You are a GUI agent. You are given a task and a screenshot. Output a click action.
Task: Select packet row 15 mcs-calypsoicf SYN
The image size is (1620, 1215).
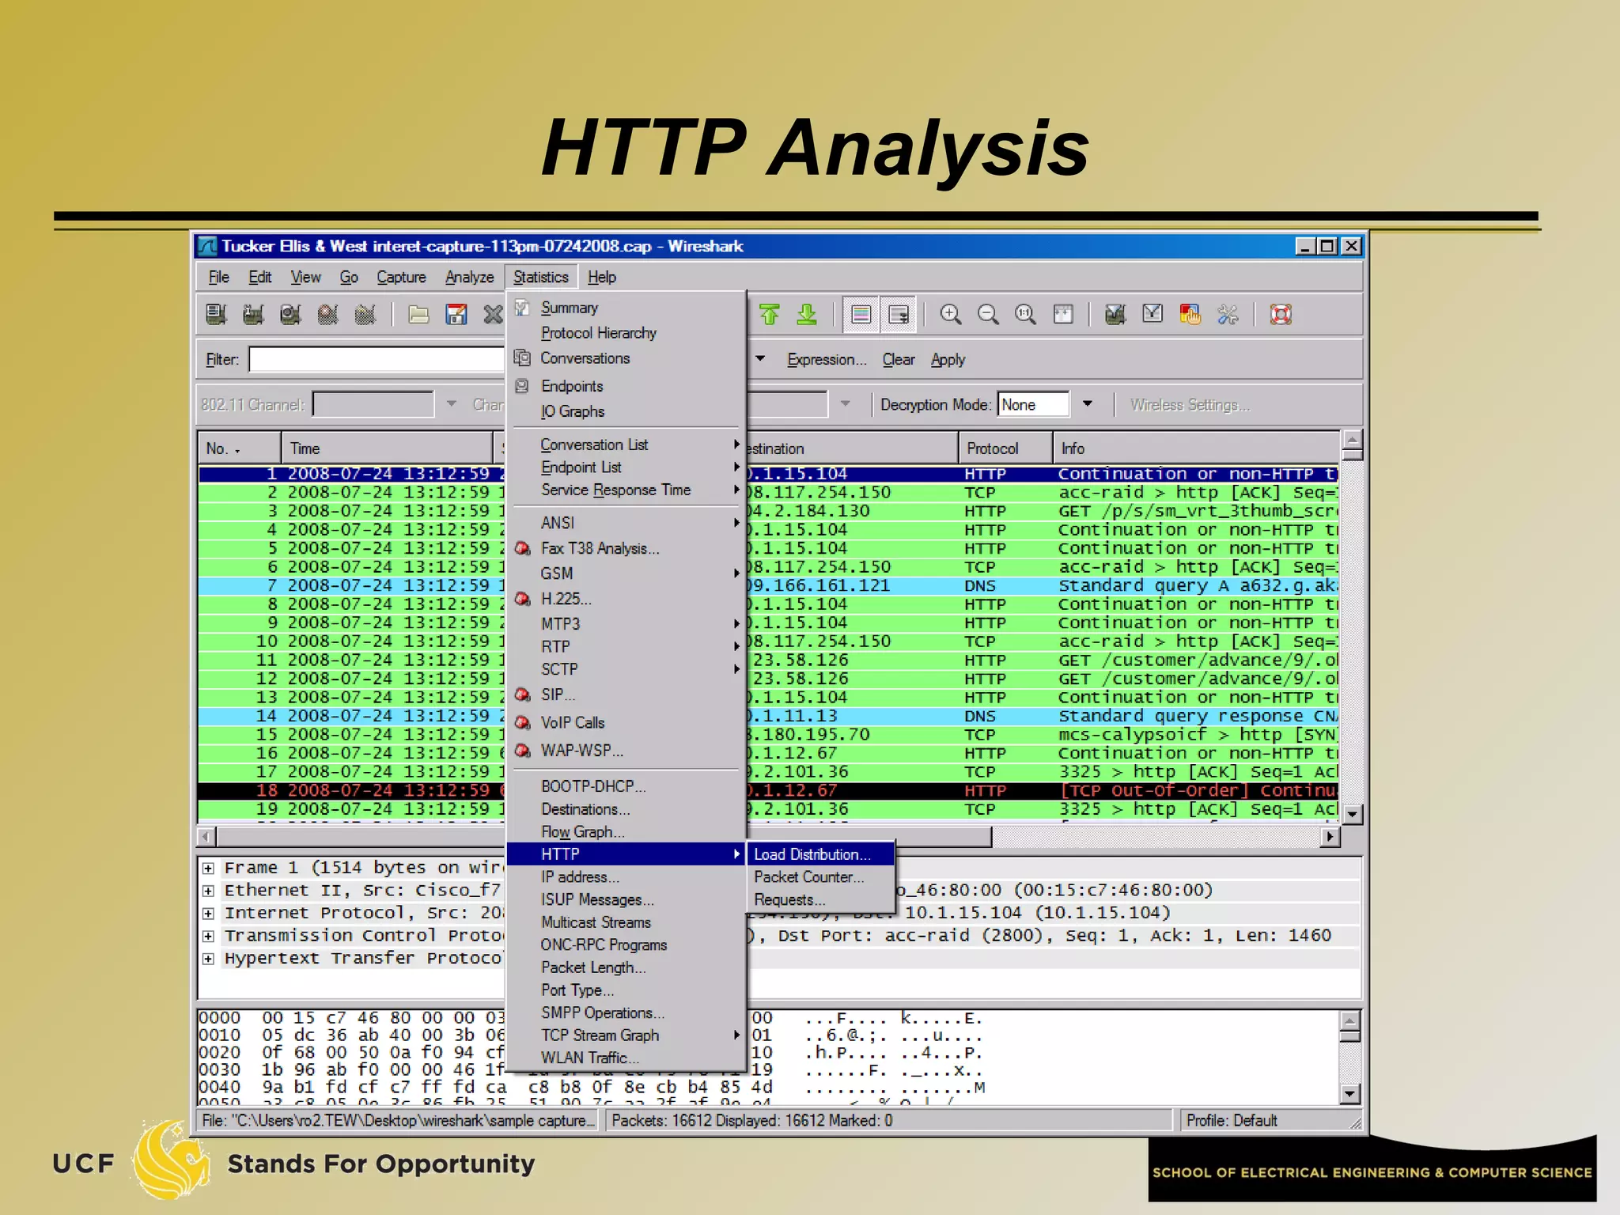click(768, 735)
